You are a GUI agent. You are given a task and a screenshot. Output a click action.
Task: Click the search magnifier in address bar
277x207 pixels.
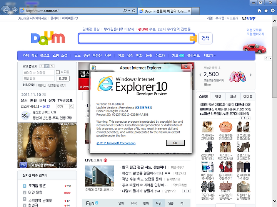(125, 11)
